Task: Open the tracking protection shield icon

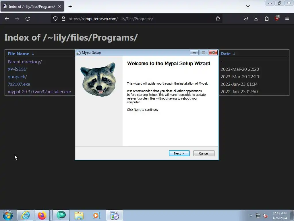Action: point(55,19)
